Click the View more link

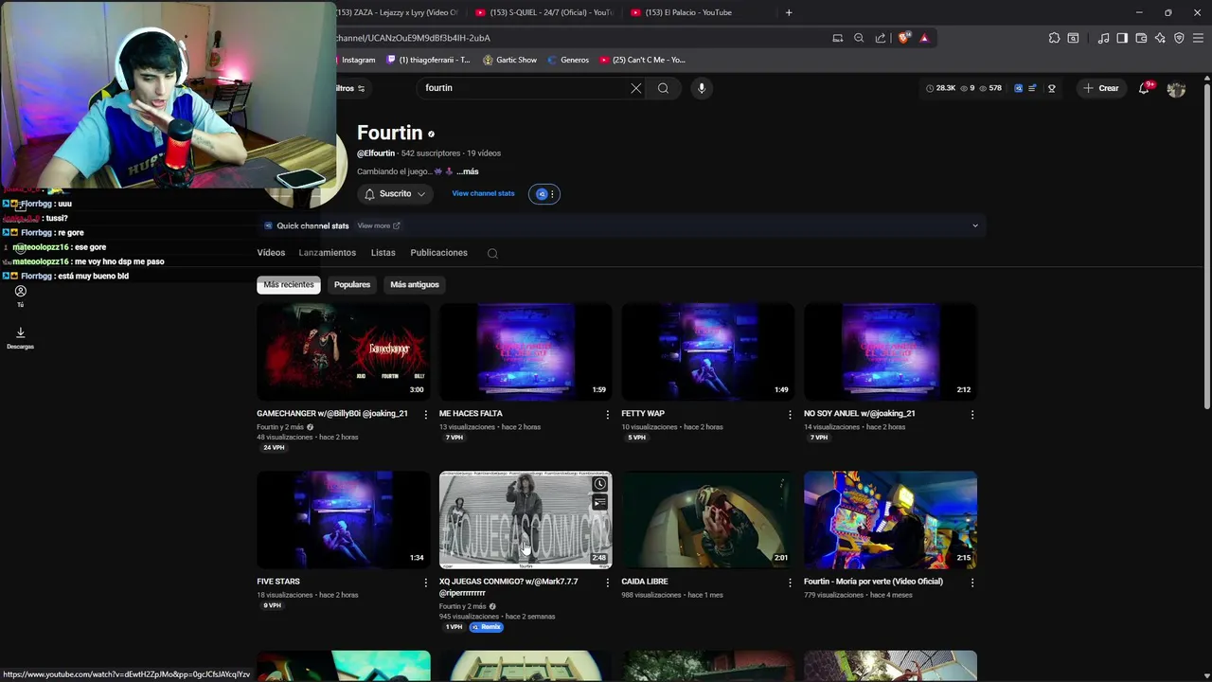(x=379, y=225)
